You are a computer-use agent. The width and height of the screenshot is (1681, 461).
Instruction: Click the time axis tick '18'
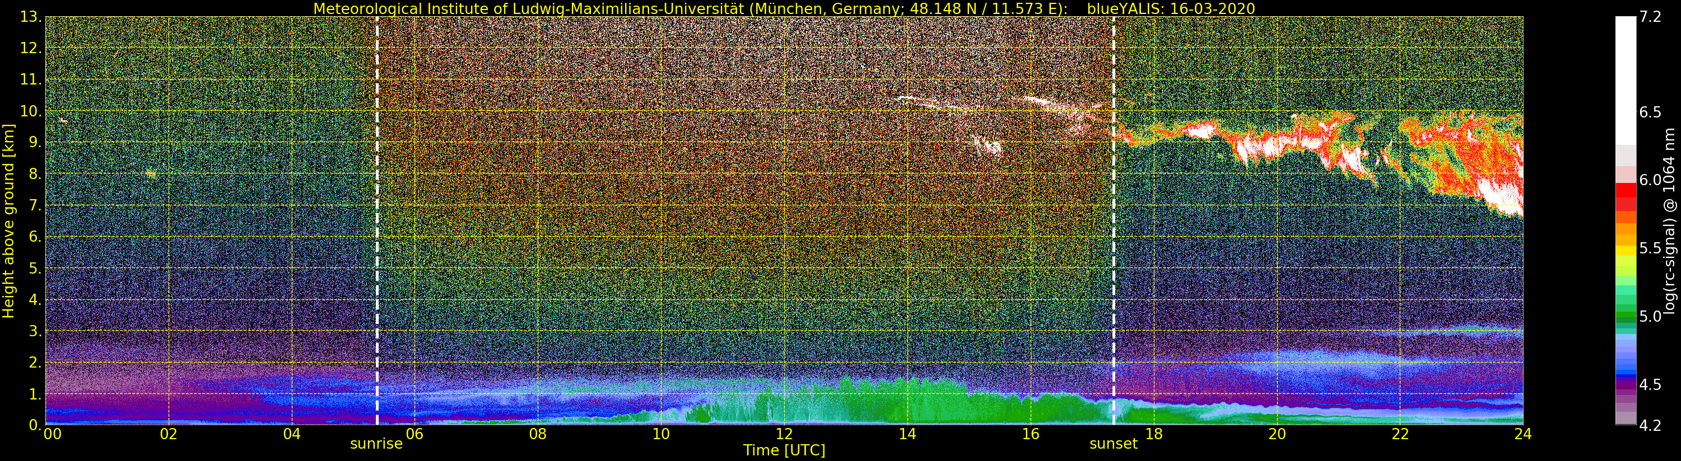click(1154, 434)
